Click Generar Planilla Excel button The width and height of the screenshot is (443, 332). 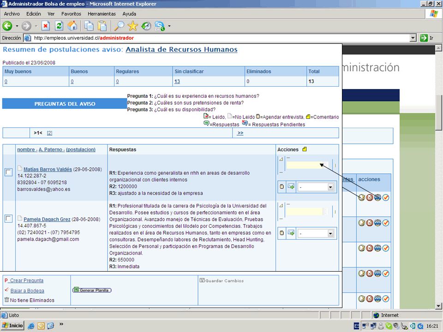(92, 290)
